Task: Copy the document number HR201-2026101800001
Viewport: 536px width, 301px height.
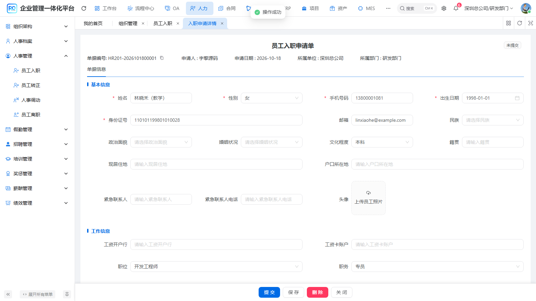Action: coord(162,58)
